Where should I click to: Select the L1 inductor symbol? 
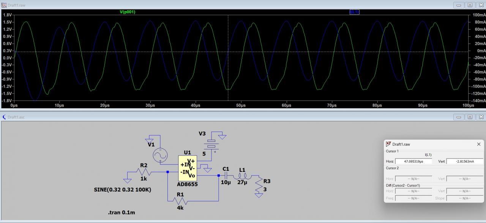242,176
